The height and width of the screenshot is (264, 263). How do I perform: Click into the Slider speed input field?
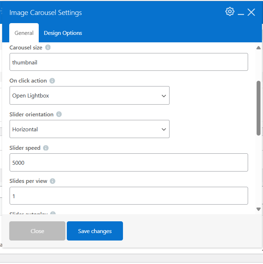click(129, 163)
